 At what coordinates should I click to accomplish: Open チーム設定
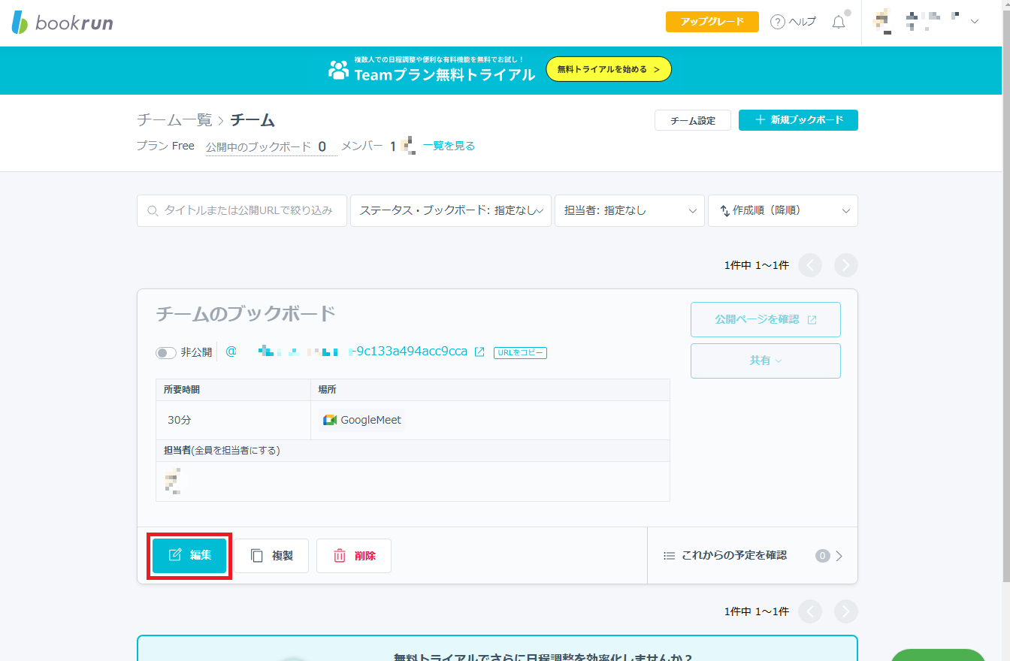[692, 120]
